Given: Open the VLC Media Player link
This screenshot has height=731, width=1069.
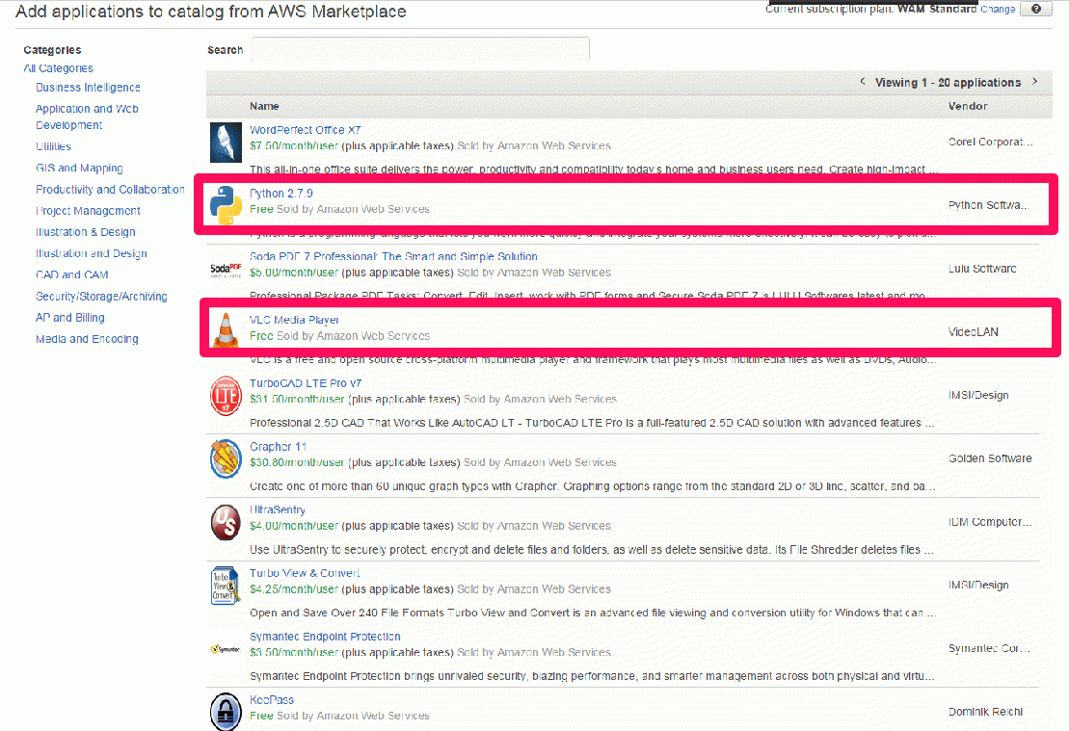Looking at the screenshot, I should tap(294, 320).
